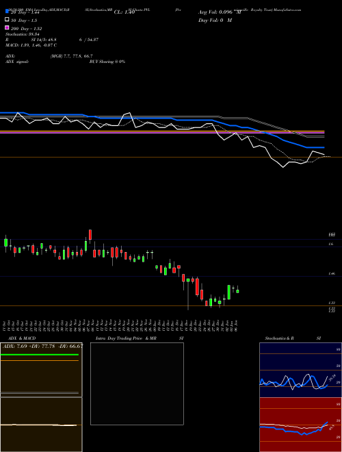Click the 'SI 14/3: 48.8' RSI readout
This screenshot has height=452, width=342.
[x=44, y=40]
